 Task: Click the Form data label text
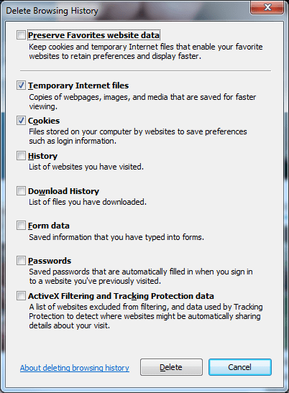click(49, 226)
